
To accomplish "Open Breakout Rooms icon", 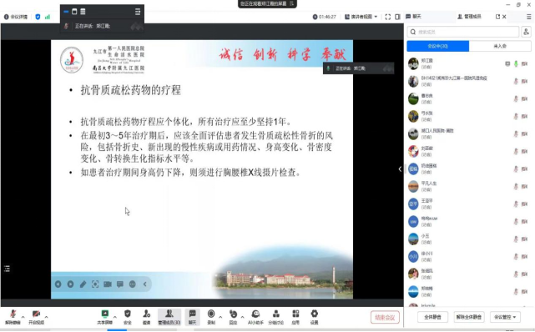I will point(275,317).
